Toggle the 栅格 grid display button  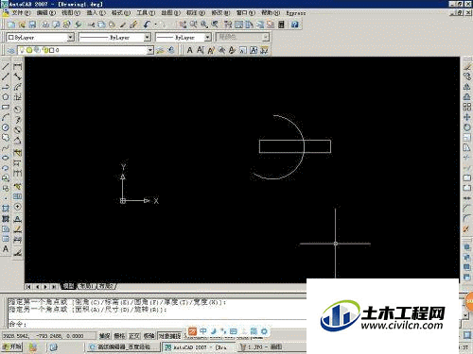tap(119, 336)
